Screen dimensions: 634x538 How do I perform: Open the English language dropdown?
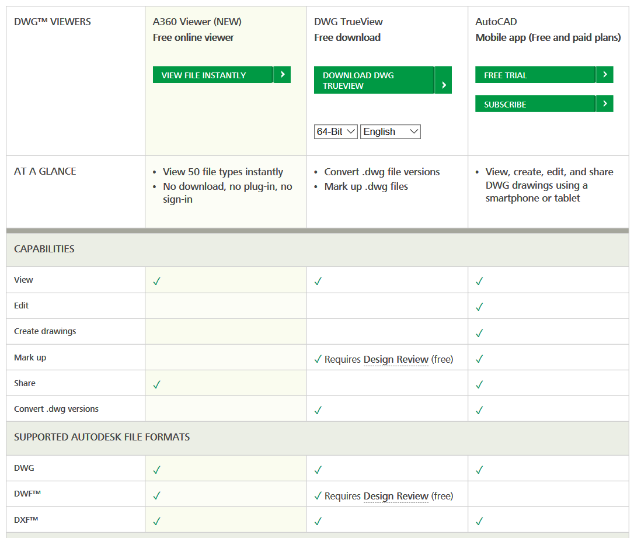tap(390, 131)
